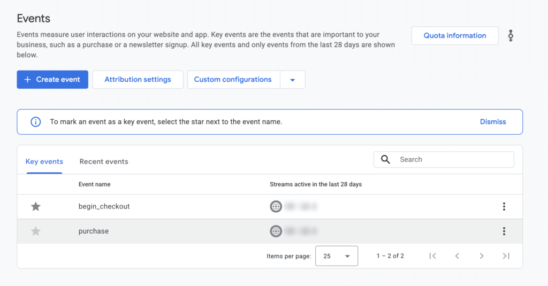Click the Streams active column header
The height and width of the screenshot is (286, 548).
tap(316, 184)
